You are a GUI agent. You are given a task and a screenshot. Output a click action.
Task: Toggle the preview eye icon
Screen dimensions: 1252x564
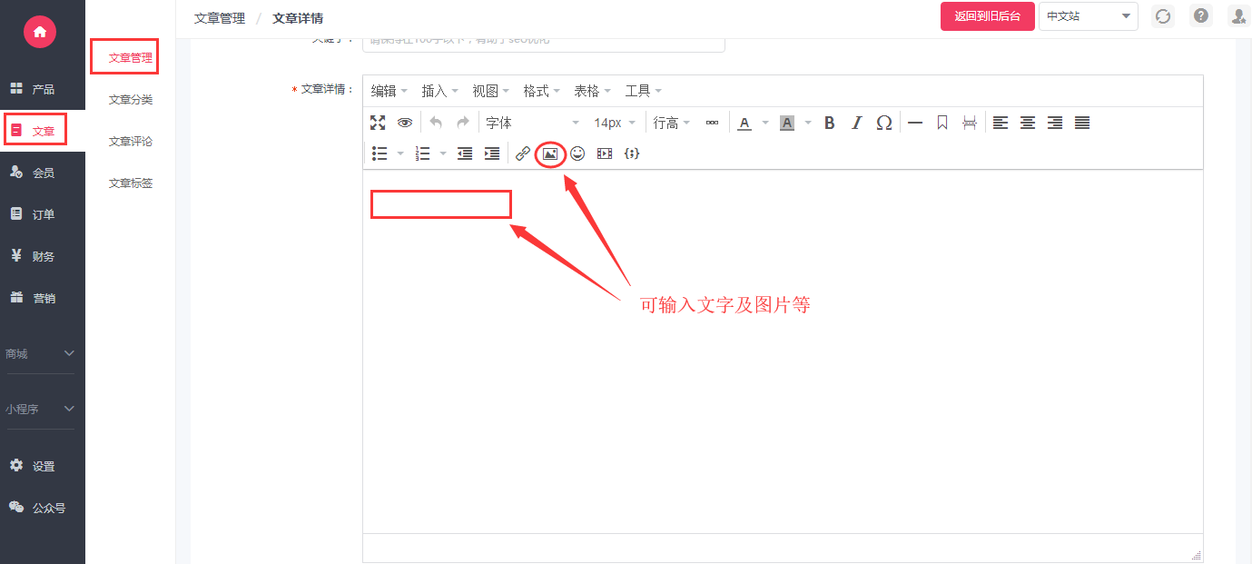(405, 123)
